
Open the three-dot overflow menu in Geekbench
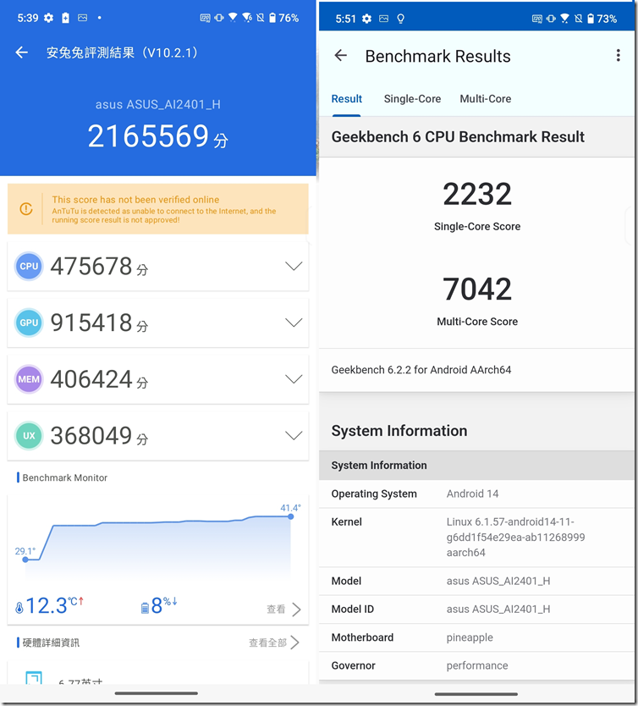(619, 55)
